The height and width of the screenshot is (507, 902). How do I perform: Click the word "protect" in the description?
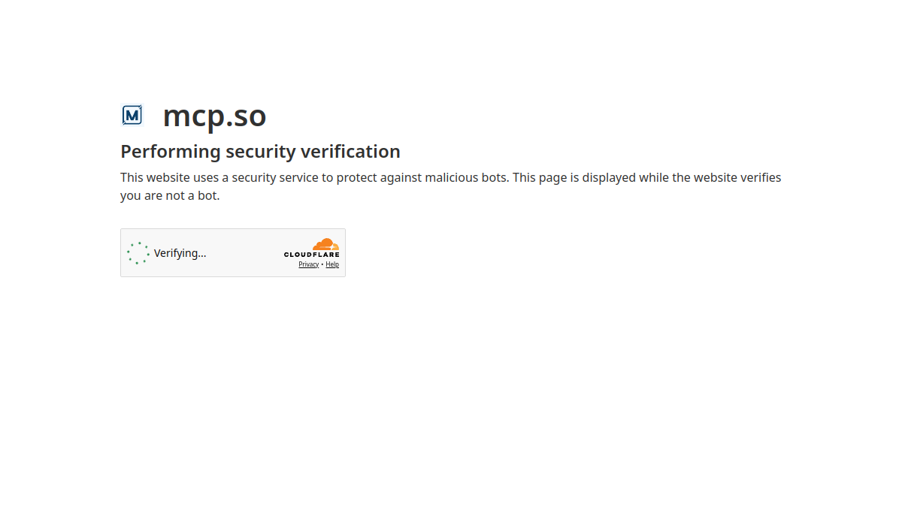357,177
